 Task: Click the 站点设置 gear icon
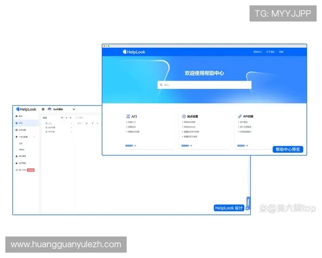[x=184, y=116]
